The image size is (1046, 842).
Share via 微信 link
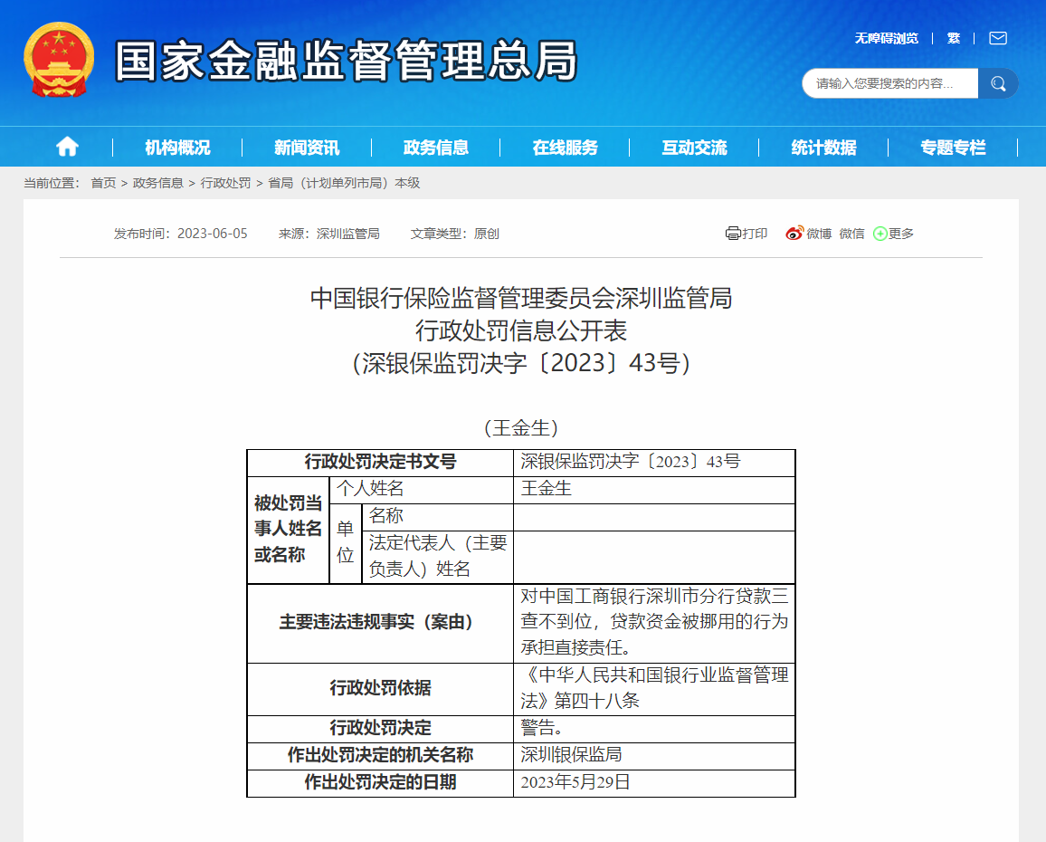coord(851,234)
